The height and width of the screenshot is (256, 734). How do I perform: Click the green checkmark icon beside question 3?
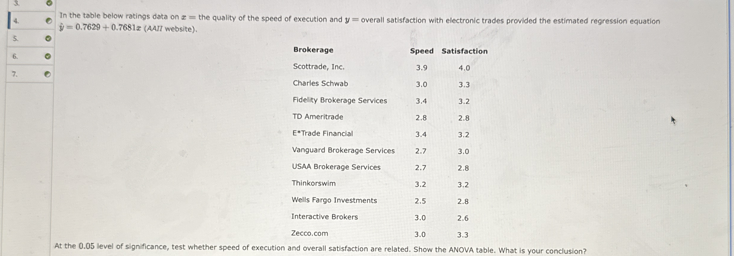(x=49, y=4)
